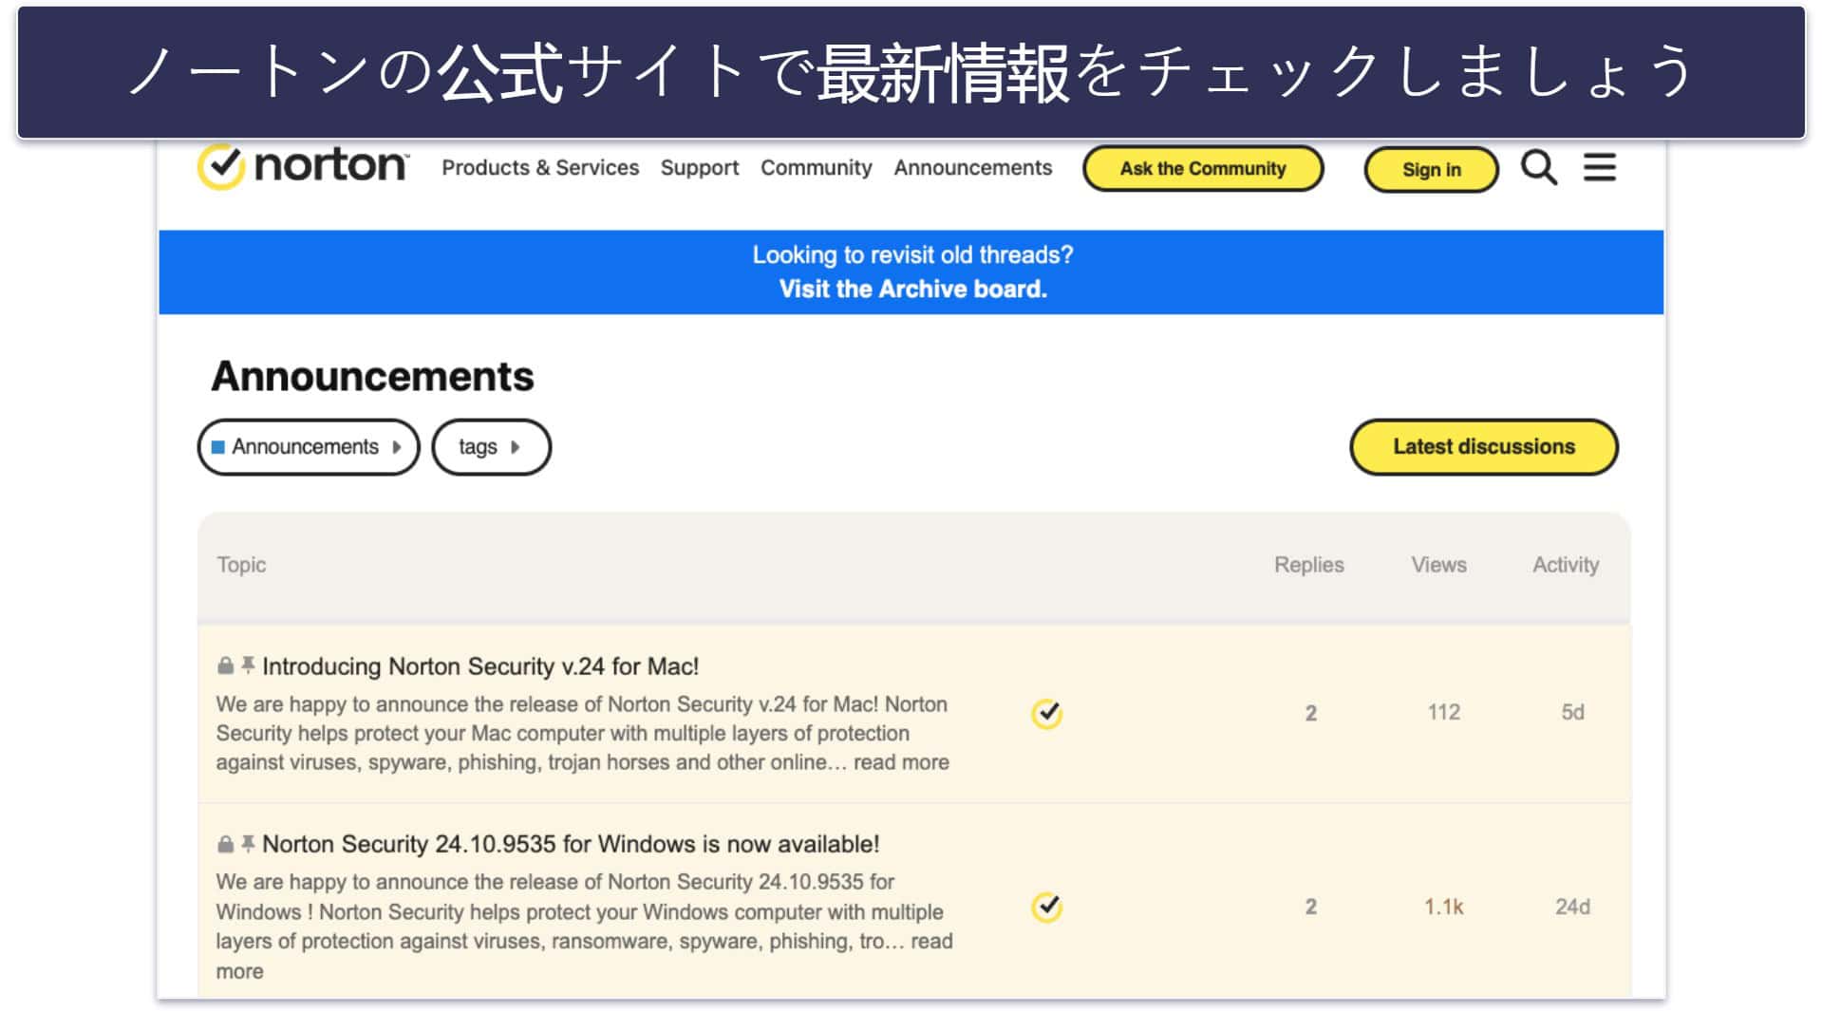Click Ask the Community button
The width and height of the screenshot is (1822, 1011).
tap(1203, 169)
